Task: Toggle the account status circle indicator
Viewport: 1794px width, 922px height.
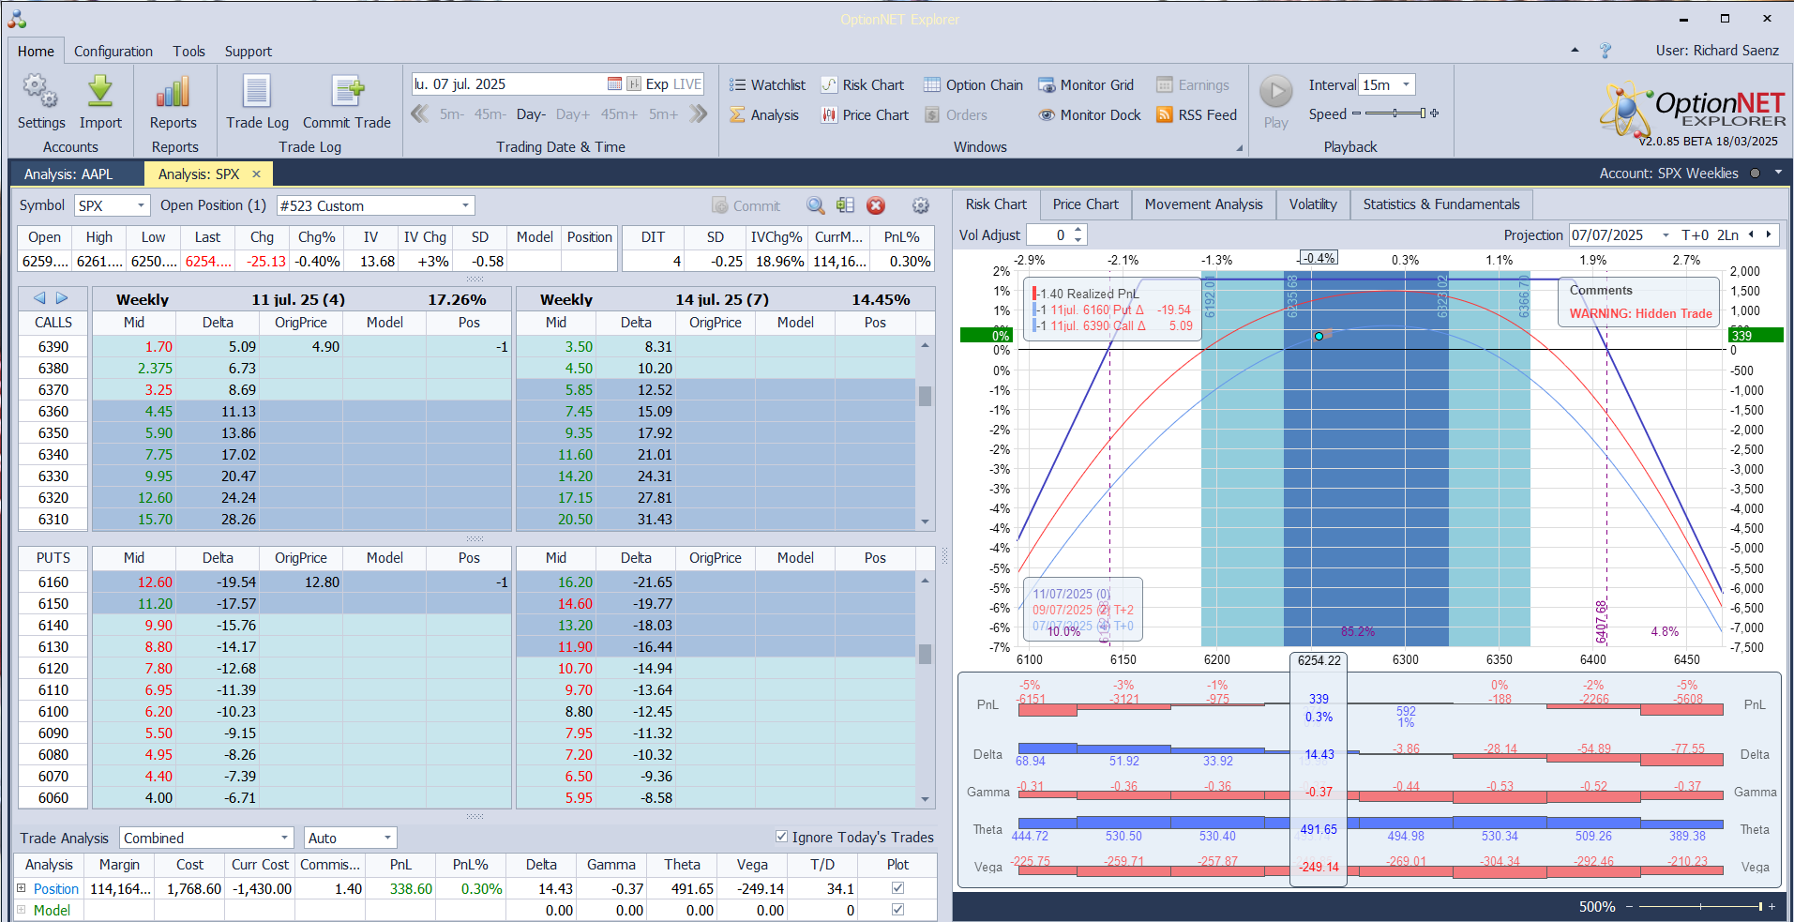Action: [x=1755, y=174]
